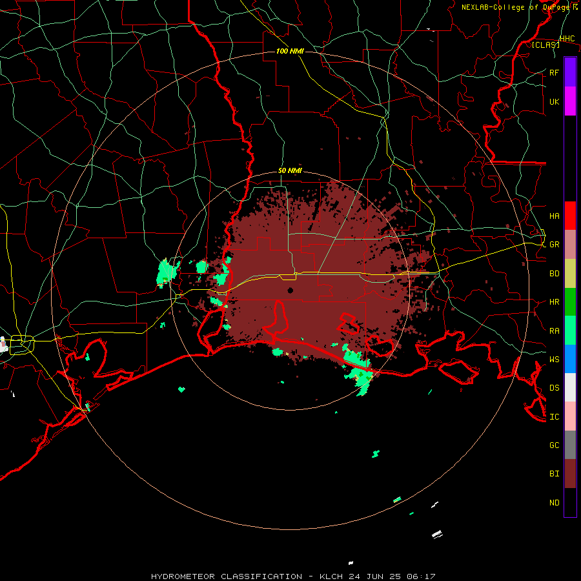Click the black radar site dot at center
The image size is (581, 581).
coord(290,290)
